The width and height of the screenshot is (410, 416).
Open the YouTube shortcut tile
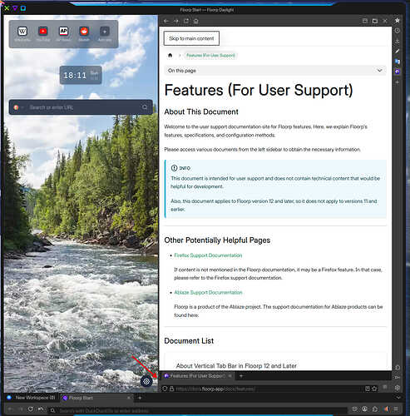[x=43, y=33]
